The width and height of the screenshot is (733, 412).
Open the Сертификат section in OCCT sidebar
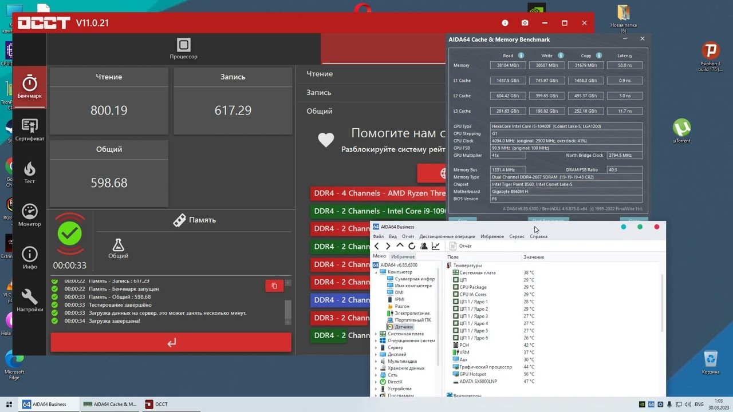click(29, 130)
